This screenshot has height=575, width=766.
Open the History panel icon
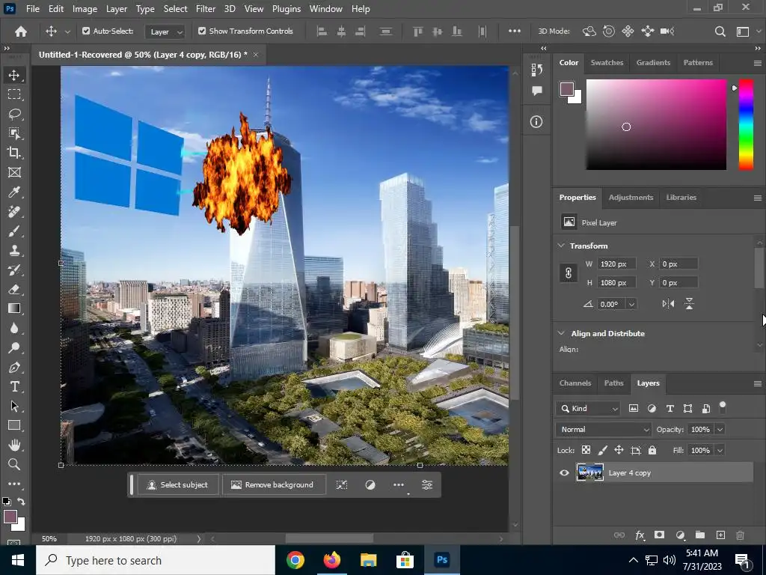[536, 70]
